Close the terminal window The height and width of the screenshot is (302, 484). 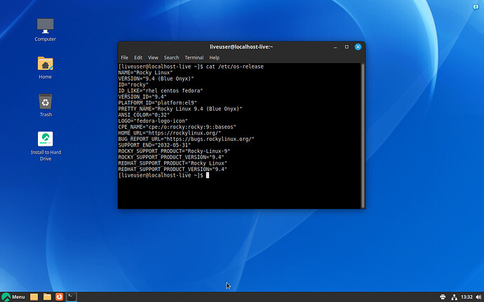point(358,47)
